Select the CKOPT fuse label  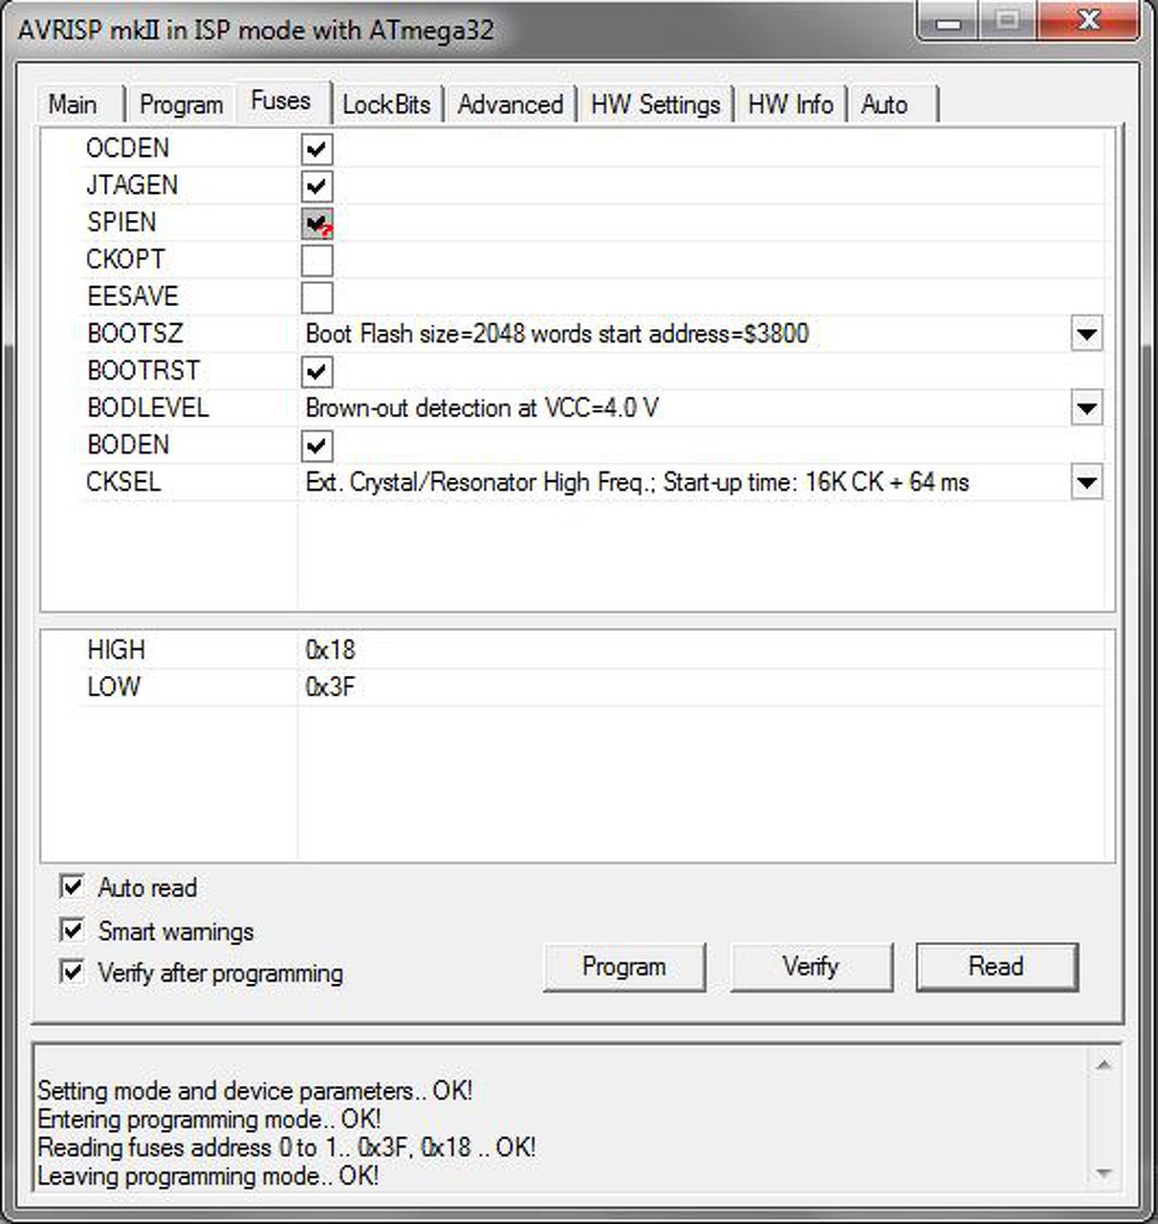coord(125,259)
